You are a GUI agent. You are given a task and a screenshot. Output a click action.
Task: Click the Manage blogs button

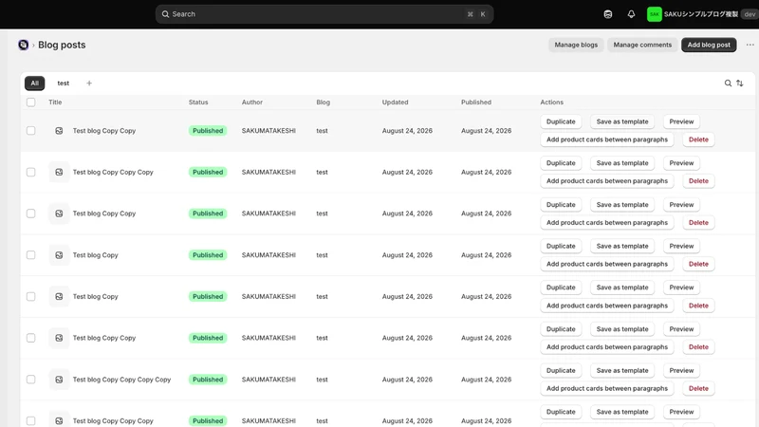(576, 45)
